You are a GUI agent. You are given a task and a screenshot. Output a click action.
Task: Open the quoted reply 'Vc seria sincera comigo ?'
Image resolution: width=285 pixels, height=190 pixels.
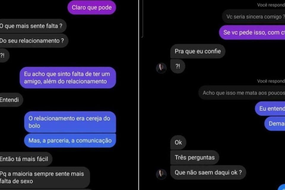254,17
